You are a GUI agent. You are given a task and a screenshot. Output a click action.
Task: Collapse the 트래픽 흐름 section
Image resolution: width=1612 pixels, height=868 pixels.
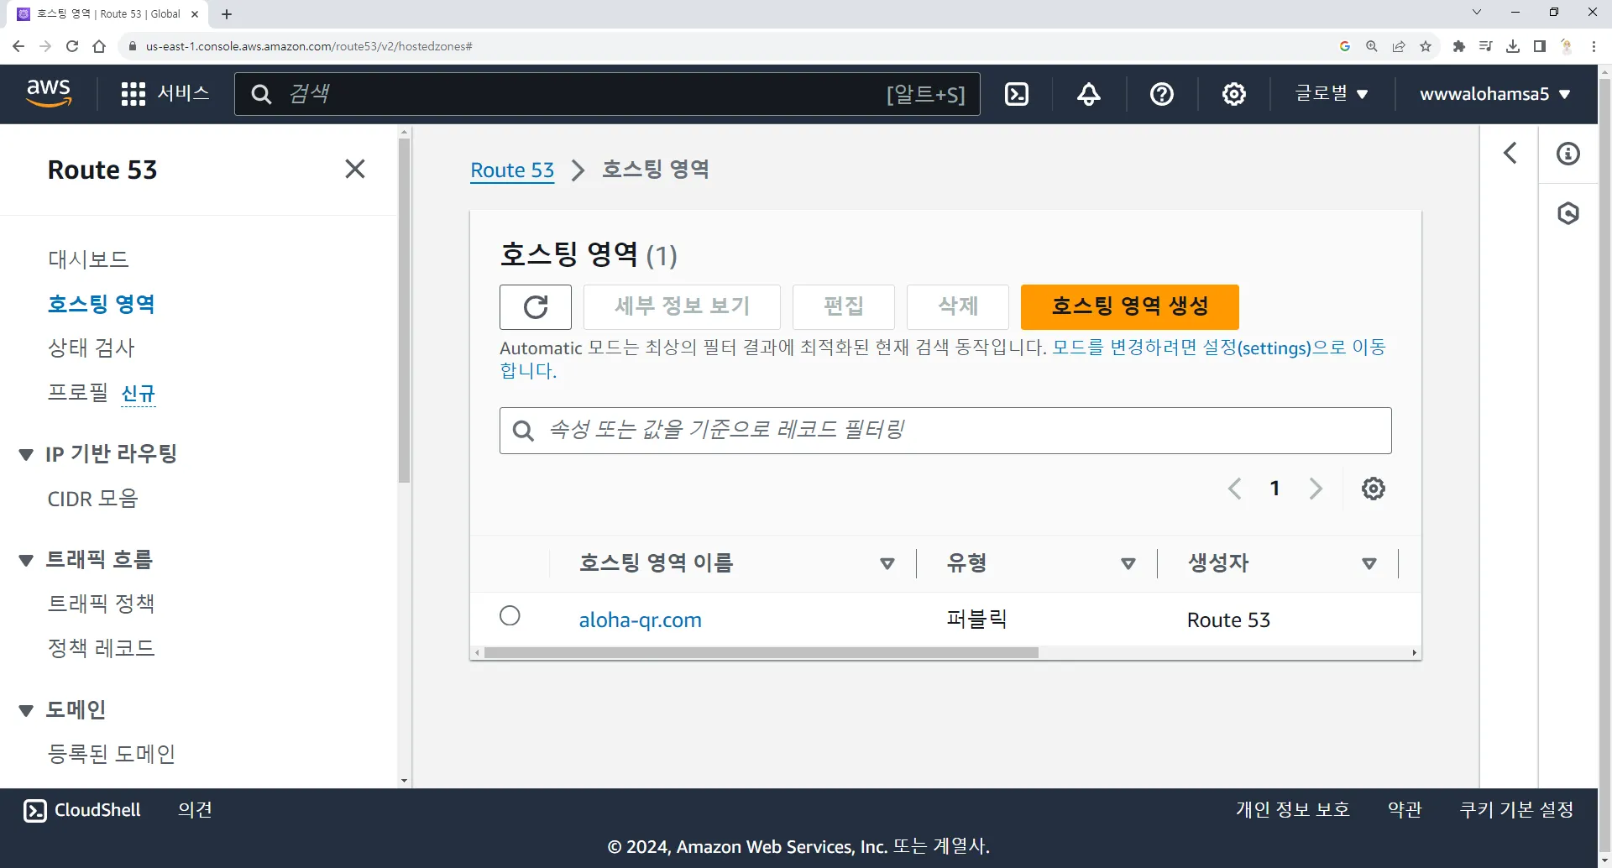(x=26, y=561)
